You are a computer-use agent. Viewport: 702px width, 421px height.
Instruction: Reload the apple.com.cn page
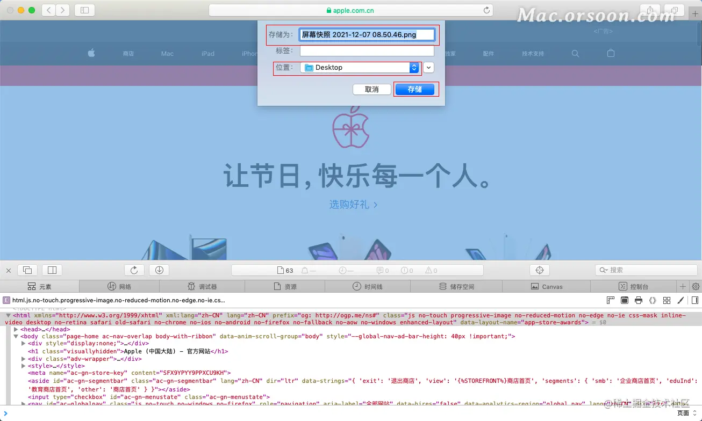point(487,10)
